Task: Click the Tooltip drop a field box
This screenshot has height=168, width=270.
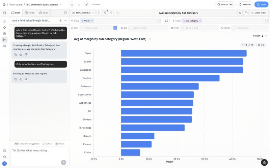Action: coord(250,28)
